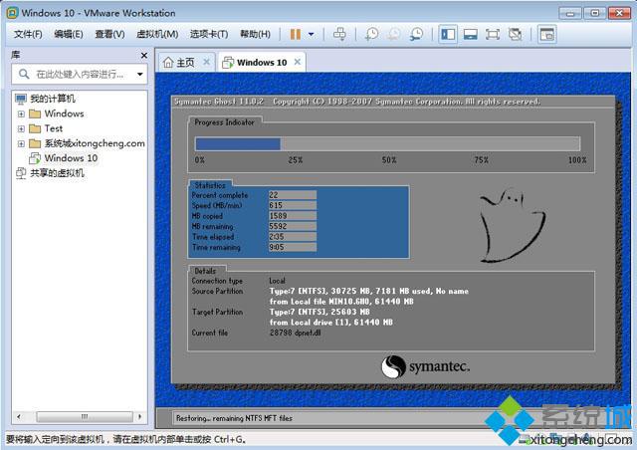Close the Windows 10 tab
This screenshot has height=450, width=637.
tap(298, 62)
